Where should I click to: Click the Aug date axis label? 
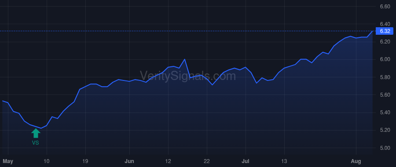[356, 161]
